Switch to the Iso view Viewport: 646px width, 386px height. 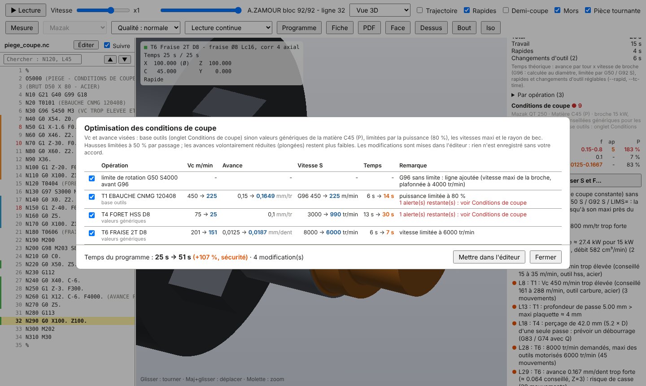point(491,27)
